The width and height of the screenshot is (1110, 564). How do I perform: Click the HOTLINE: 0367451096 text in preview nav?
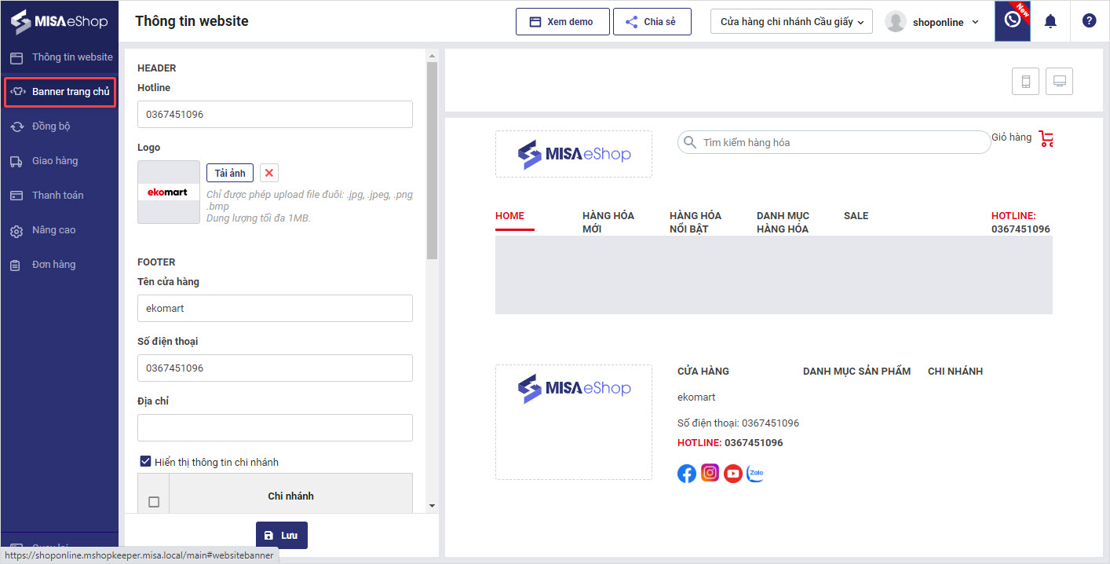(x=1021, y=222)
